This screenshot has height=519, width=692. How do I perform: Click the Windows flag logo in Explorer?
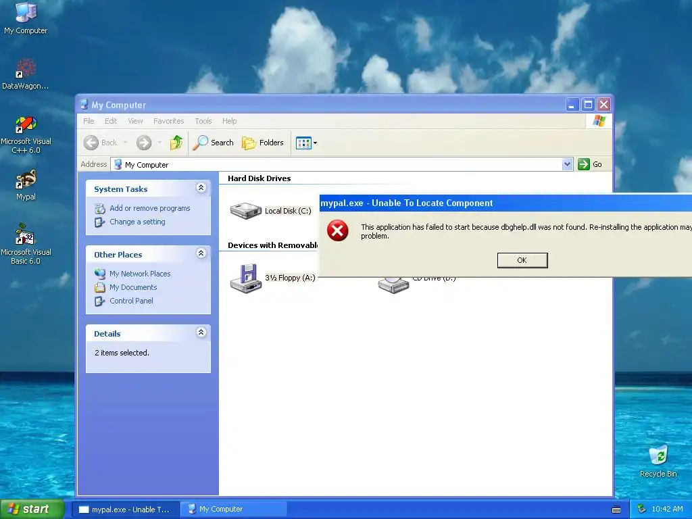[x=599, y=120]
